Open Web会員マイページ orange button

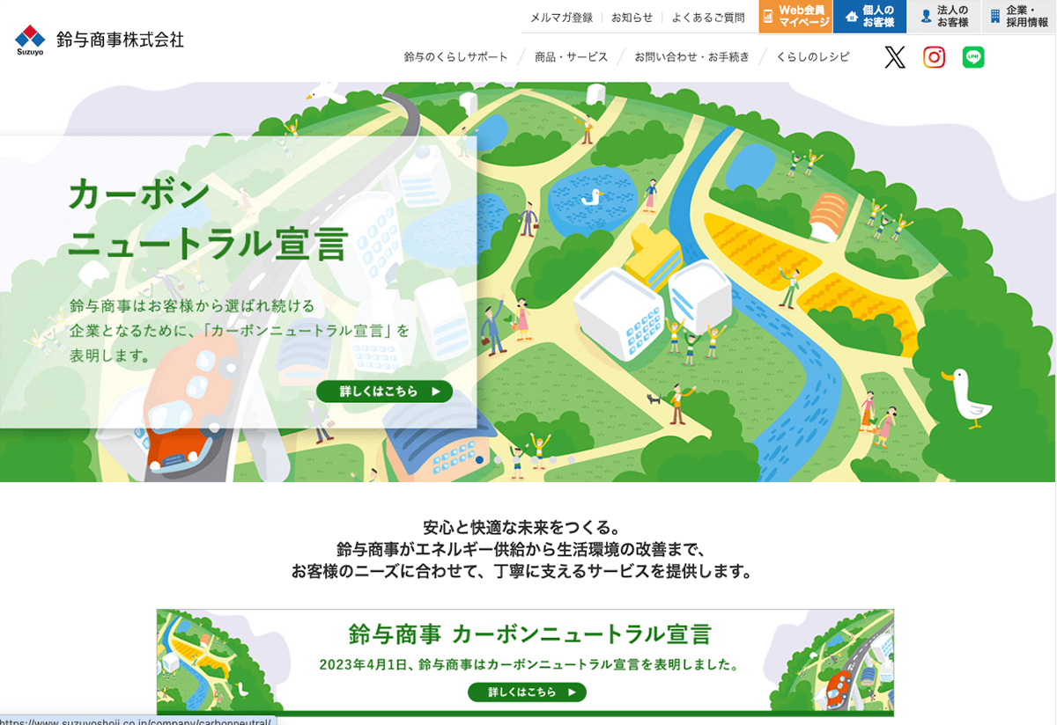[795, 16]
